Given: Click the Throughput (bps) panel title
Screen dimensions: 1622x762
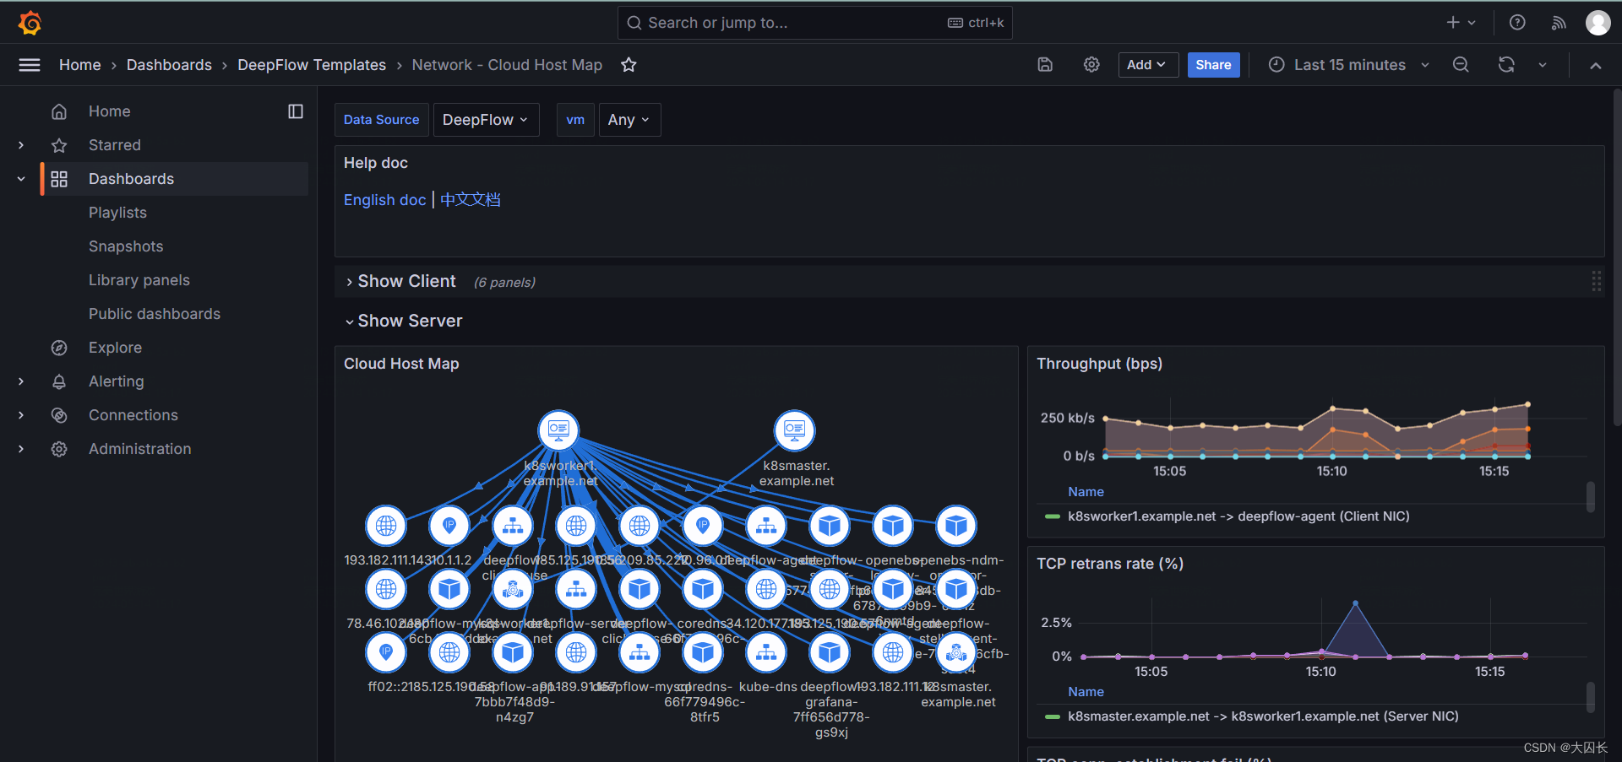Looking at the screenshot, I should pyautogui.click(x=1099, y=364).
